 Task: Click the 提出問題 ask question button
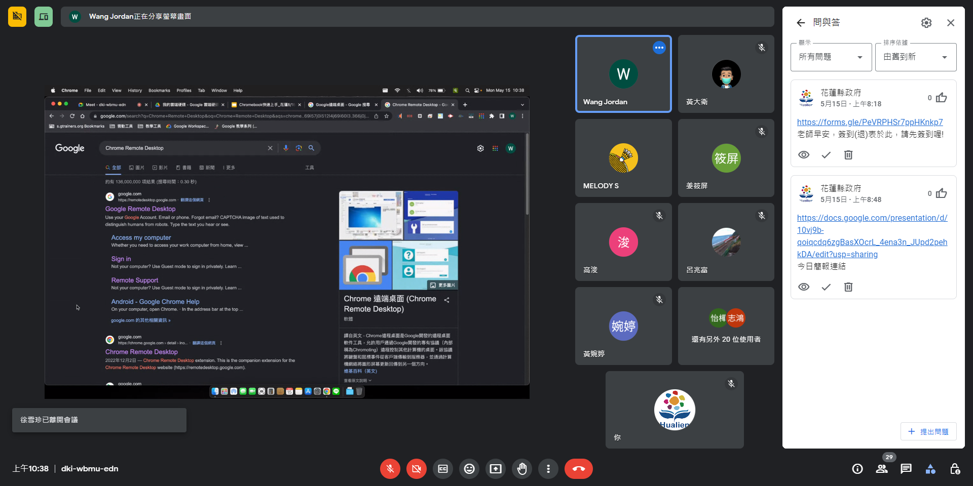point(928,431)
